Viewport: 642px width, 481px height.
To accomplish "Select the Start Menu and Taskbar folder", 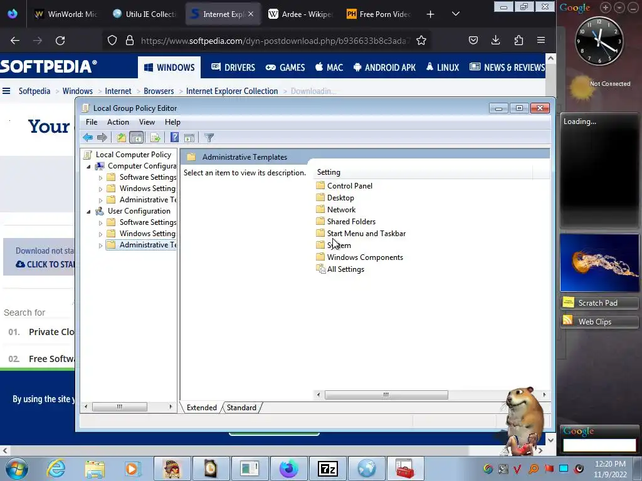I will [360, 234].
